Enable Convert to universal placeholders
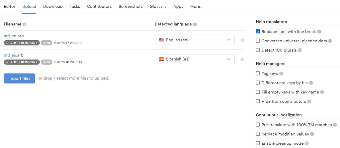 (x=258, y=41)
